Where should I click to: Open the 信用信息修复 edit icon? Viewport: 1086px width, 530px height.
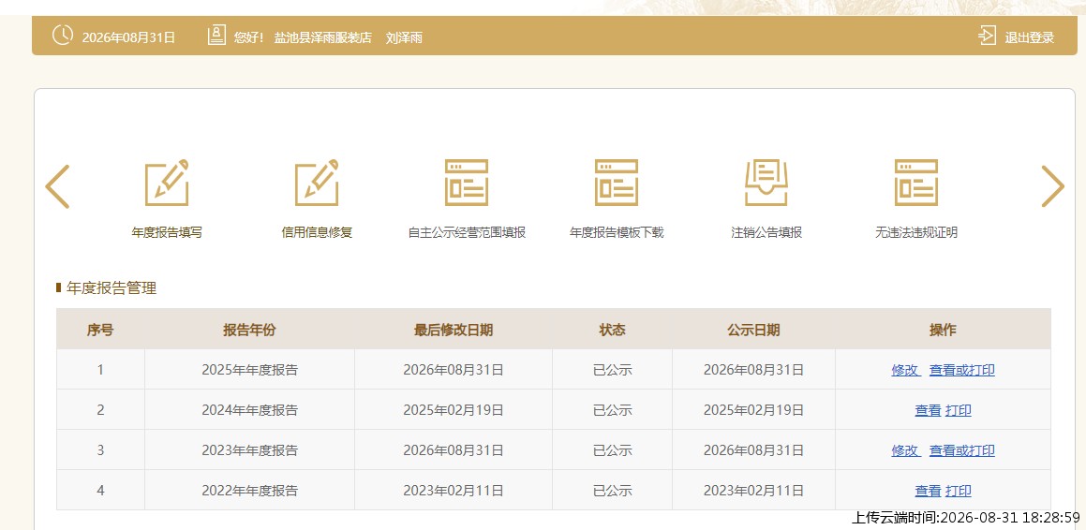tap(317, 182)
